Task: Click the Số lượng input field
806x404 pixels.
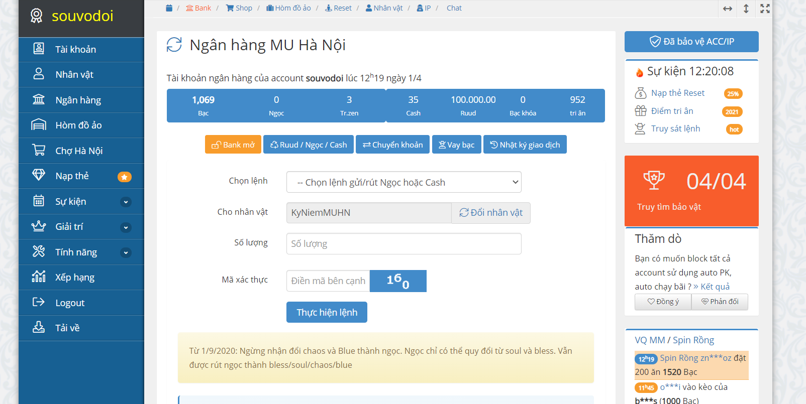Action: tap(404, 244)
